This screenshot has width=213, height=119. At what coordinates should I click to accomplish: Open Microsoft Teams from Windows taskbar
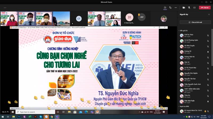tap(57, 117)
